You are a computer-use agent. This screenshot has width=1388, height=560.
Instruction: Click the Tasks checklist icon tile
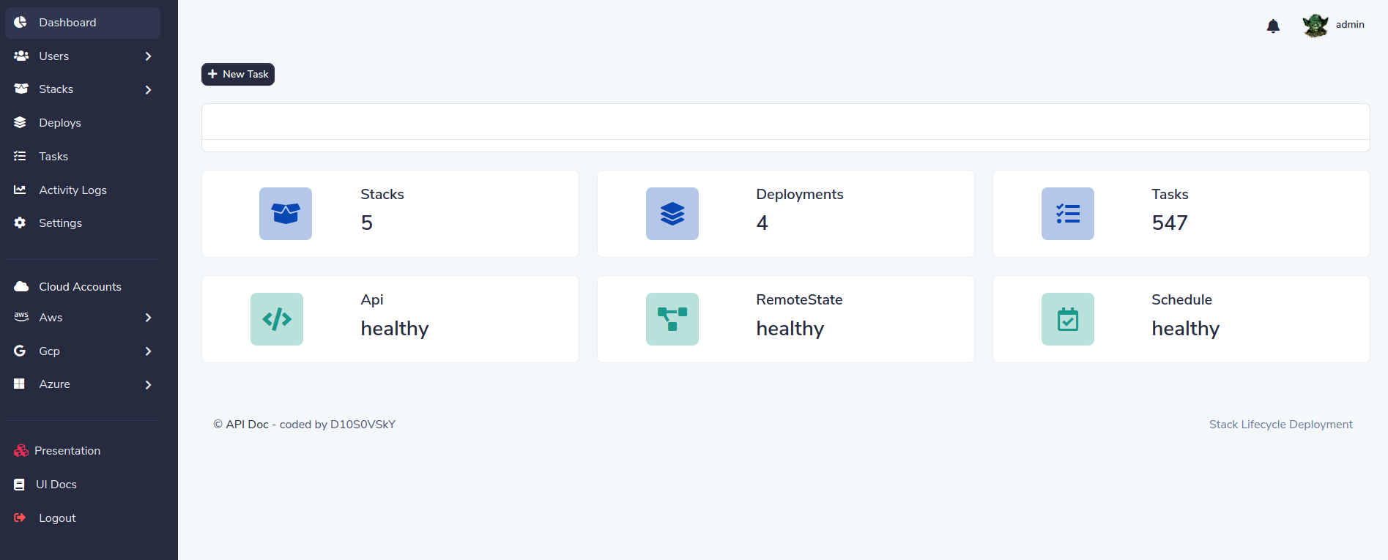coord(1068,214)
